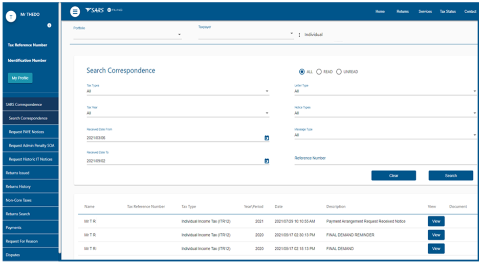Click the Search button
Viewport: 481px width, 264px height.
pyautogui.click(x=450, y=176)
